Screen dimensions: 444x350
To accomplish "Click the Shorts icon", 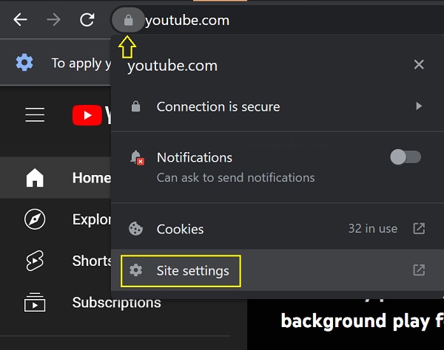I will (x=35, y=261).
